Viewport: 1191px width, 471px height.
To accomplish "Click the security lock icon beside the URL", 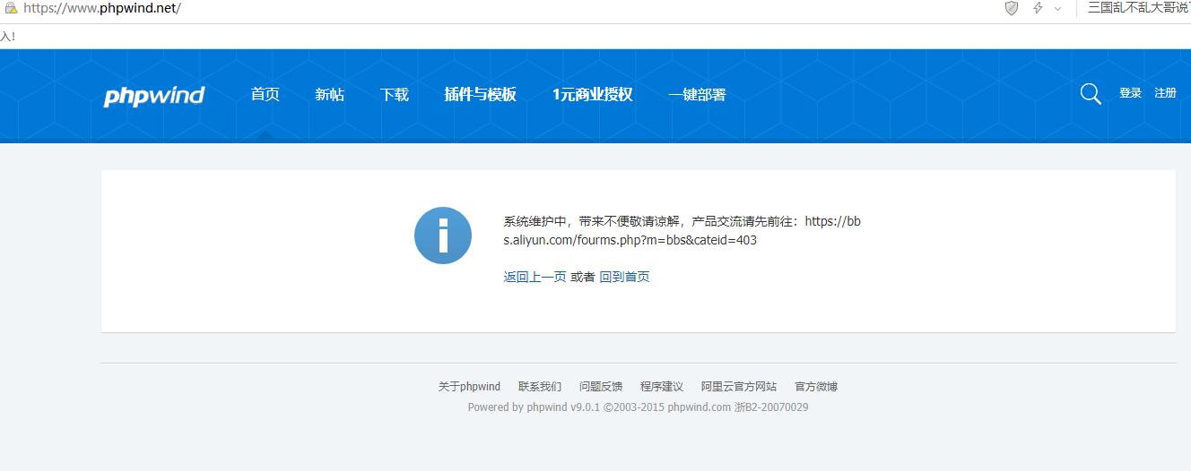I will coord(11,8).
